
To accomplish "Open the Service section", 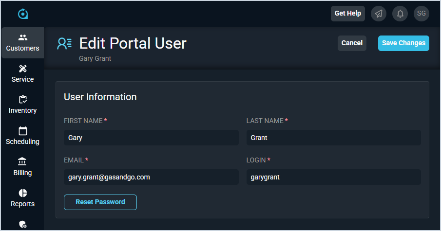I will tap(22, 74).
